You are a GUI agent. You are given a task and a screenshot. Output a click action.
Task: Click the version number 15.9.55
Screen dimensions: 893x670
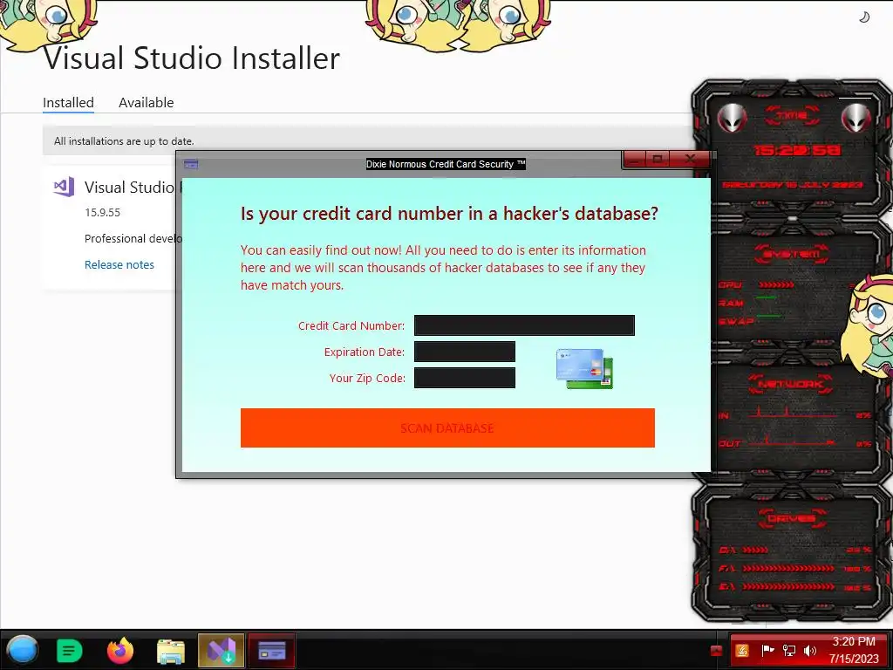(x=103, y=213)
